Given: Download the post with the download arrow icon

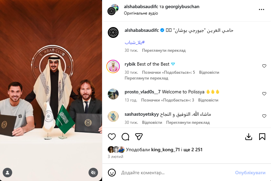Looking at the screenshot, I should pyautogui.click(x=249, y=137).
